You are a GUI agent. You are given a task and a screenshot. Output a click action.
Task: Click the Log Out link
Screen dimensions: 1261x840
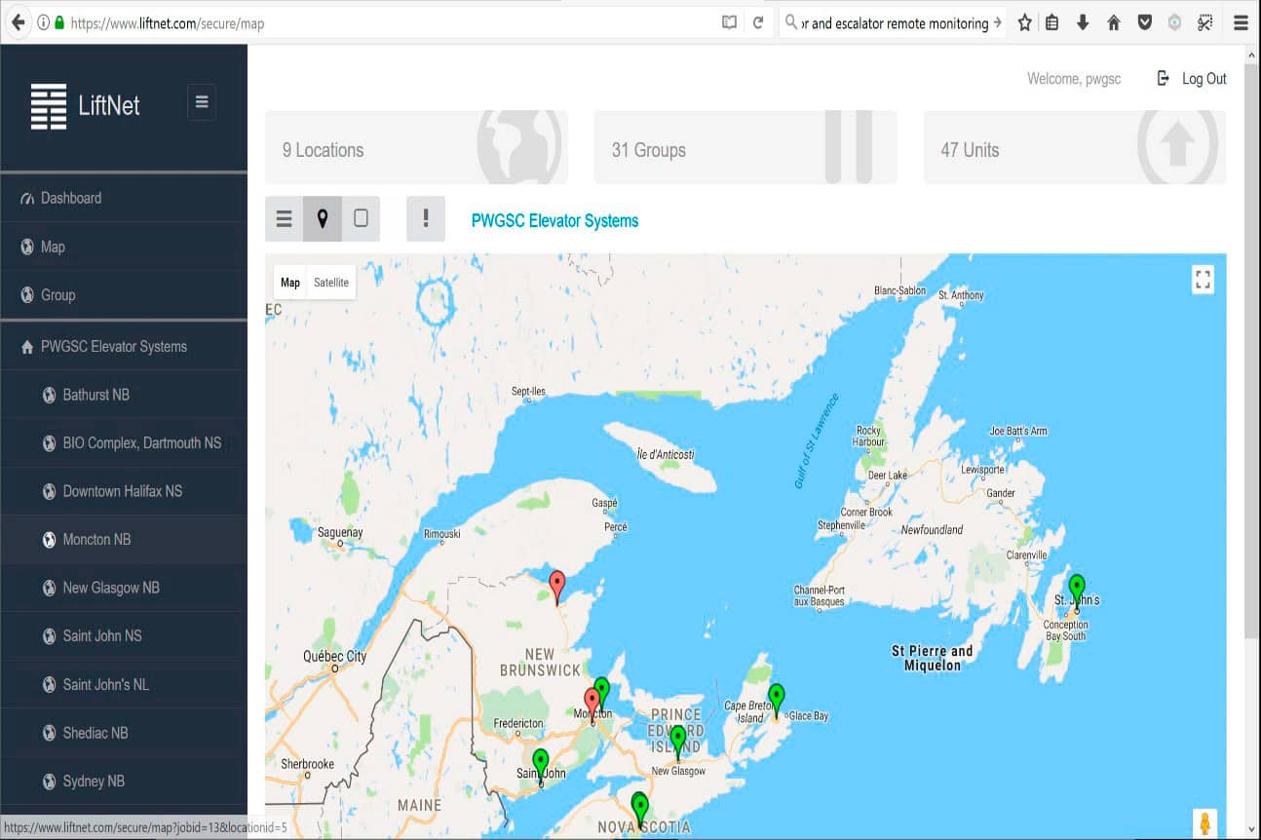tap(1192, 79)
